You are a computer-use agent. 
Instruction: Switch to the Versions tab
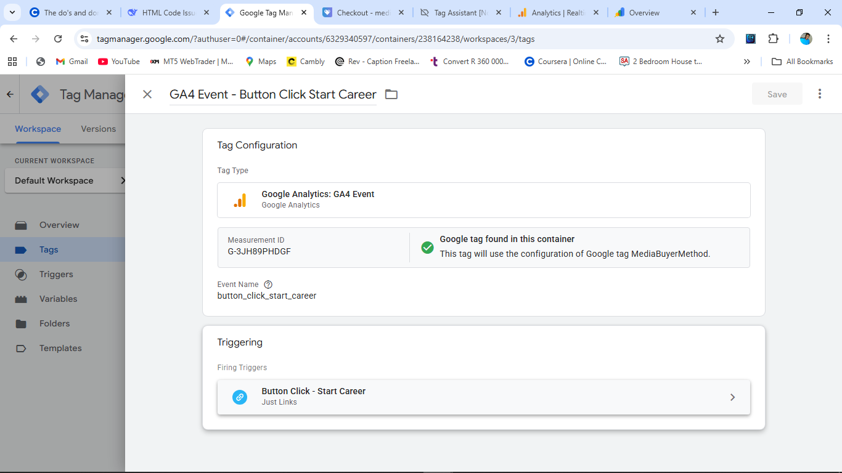pos(99,129)
